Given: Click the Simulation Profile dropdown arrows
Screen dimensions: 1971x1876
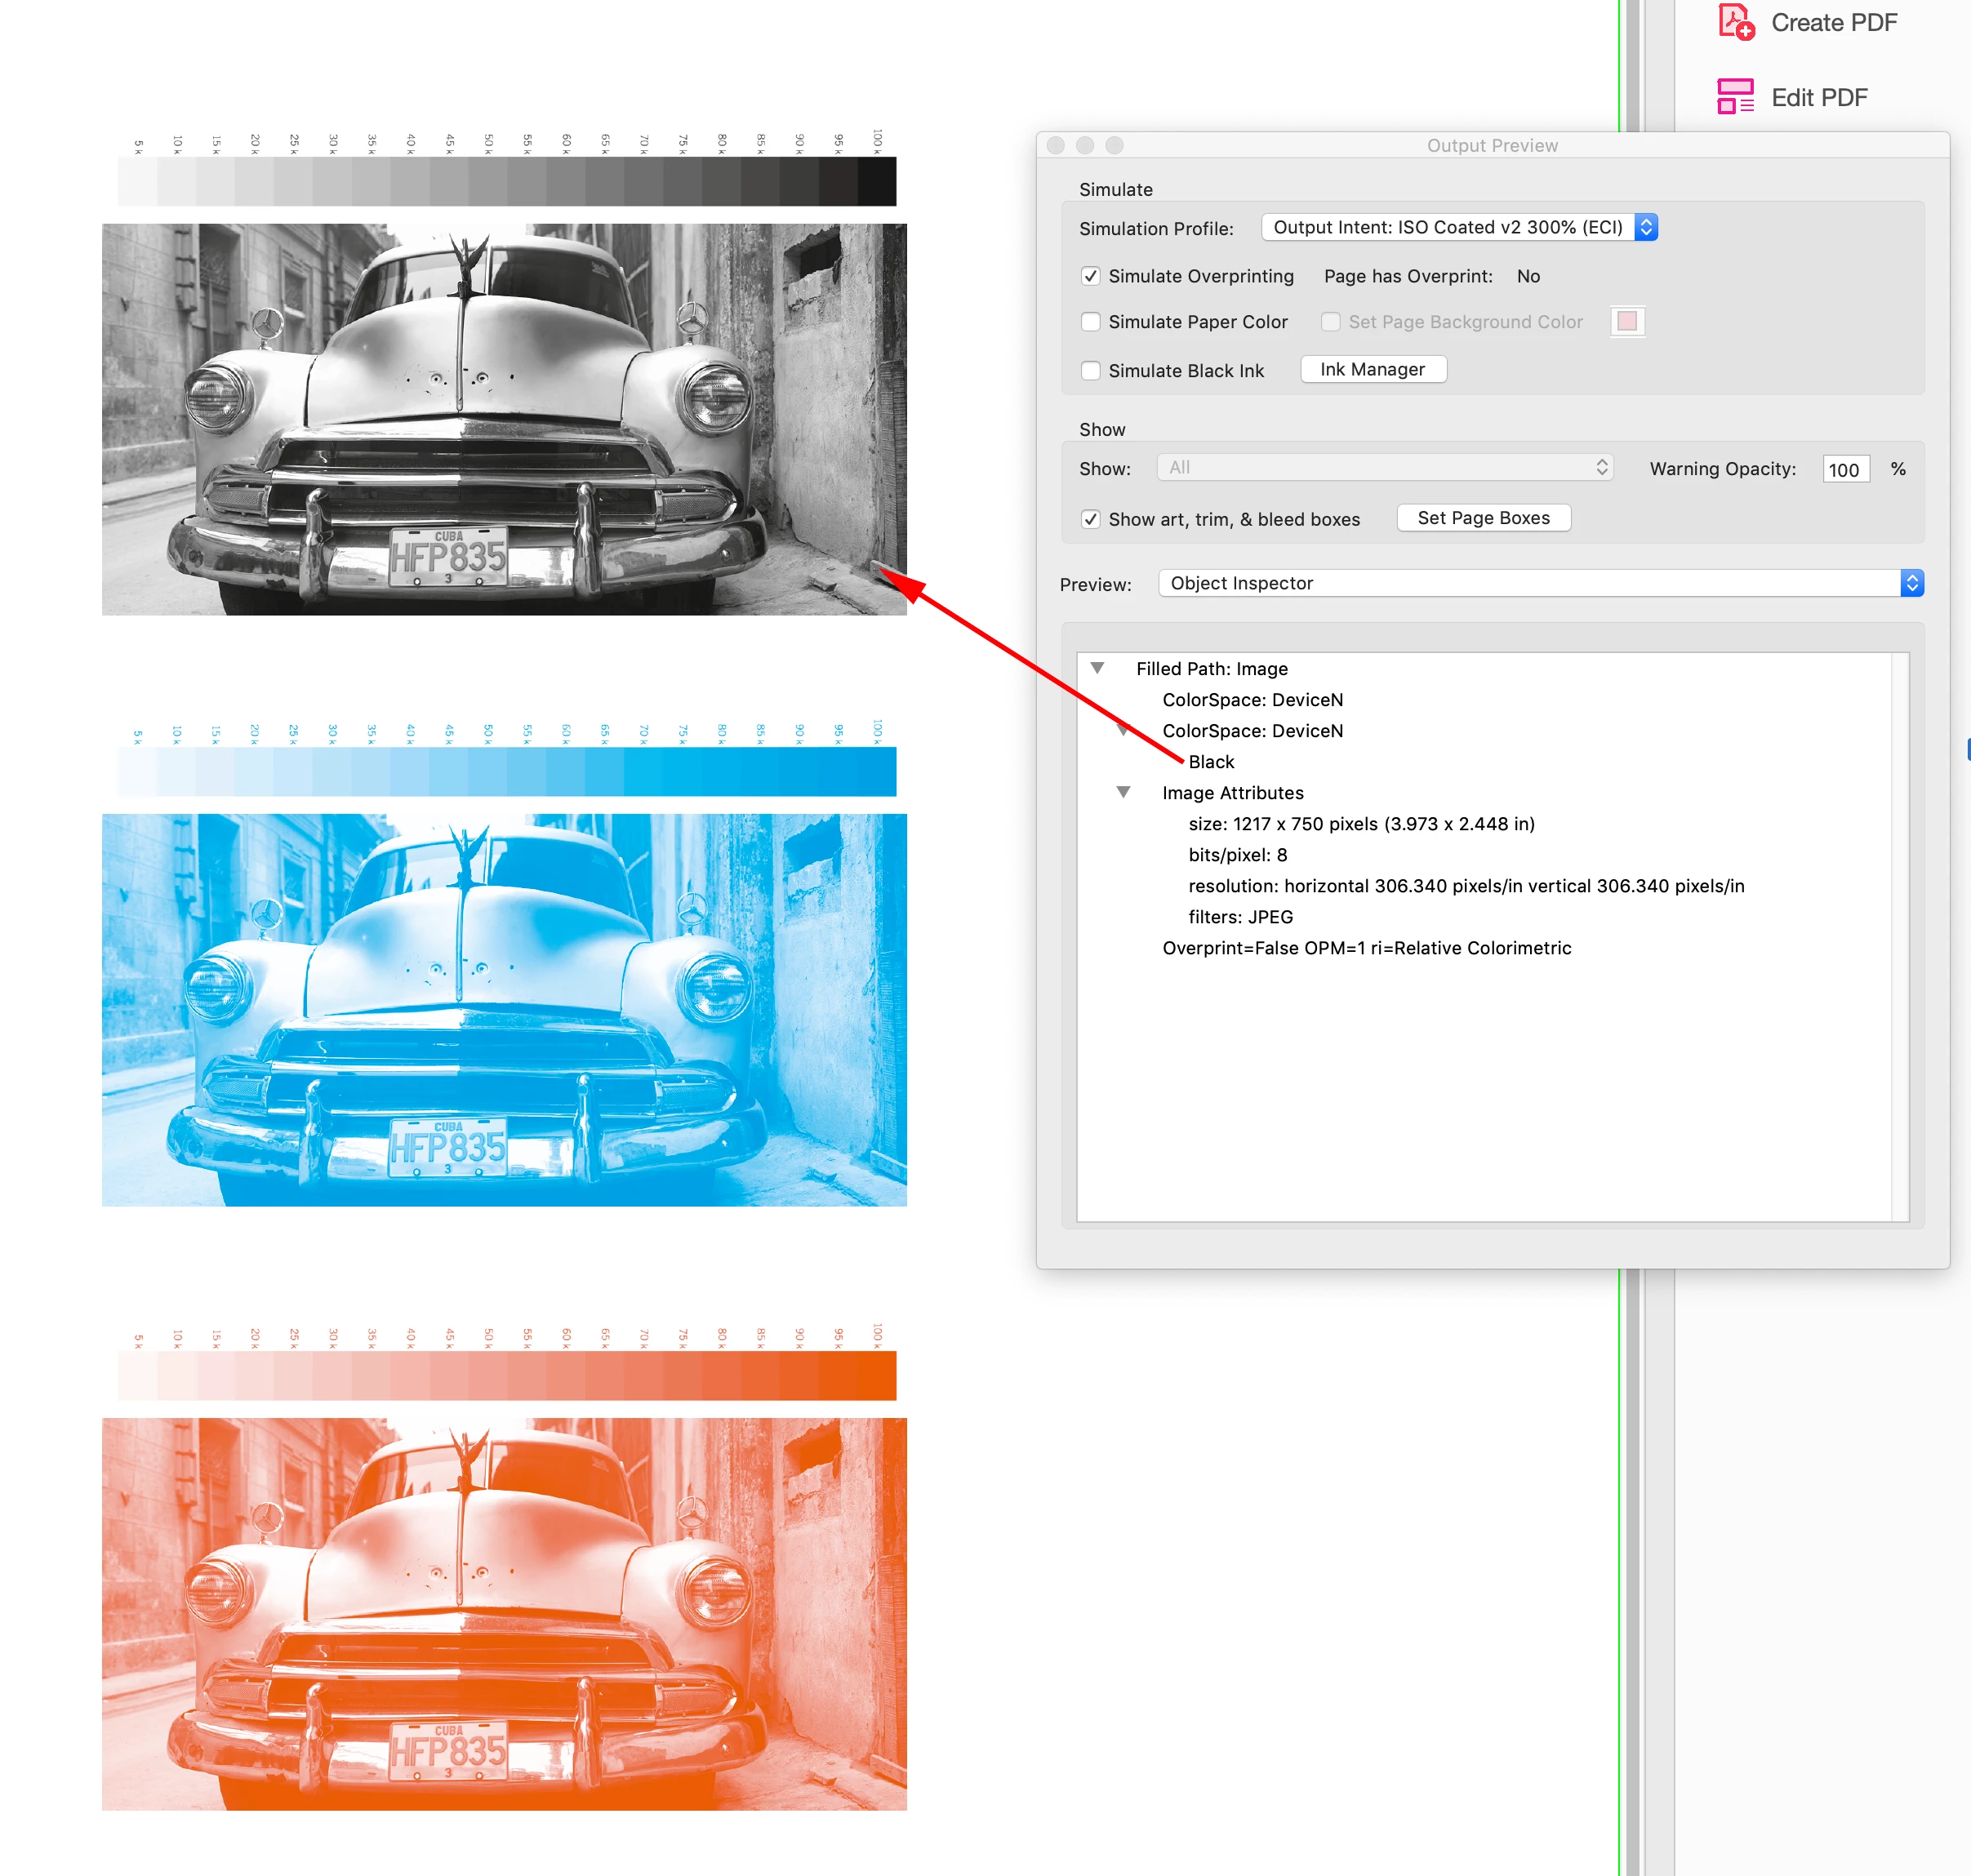Looking at the screenshot, I should (x=1646, y=227).
